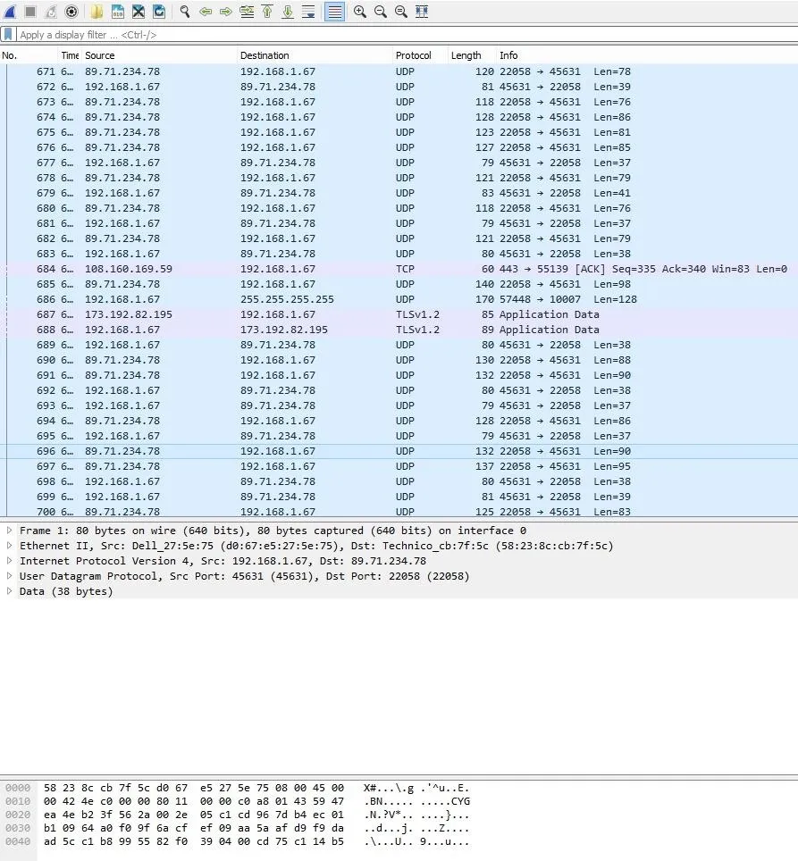Start capturing packets with the shark fin icon
The height and width of the screenshot is (861, 798).
coord(10,12)
